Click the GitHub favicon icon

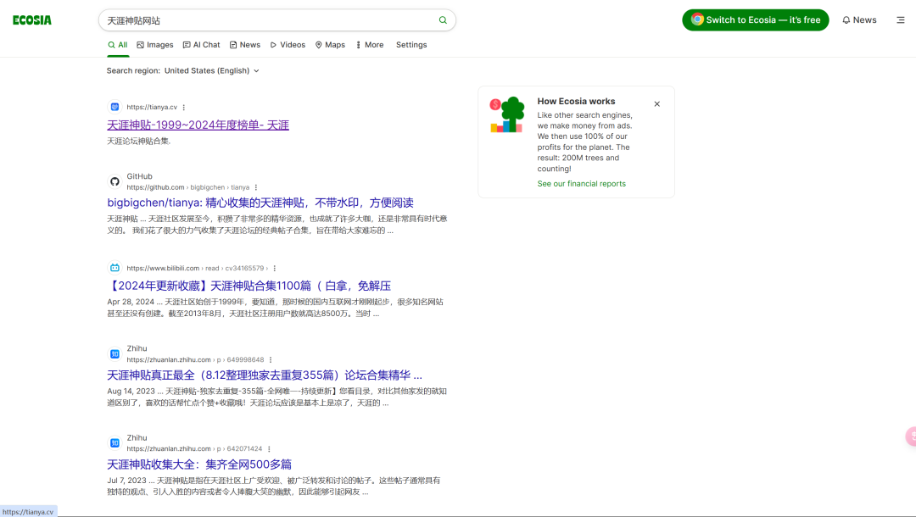114,181
